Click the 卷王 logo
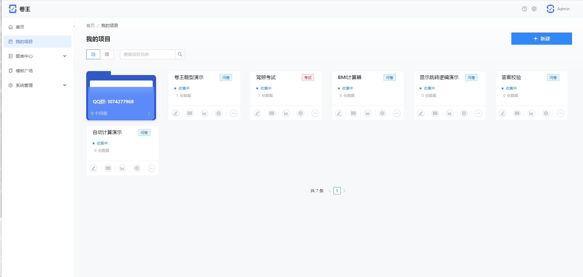The width and height of the screenshot is (583, 277). pyautogui.click(x=19, y=9)
